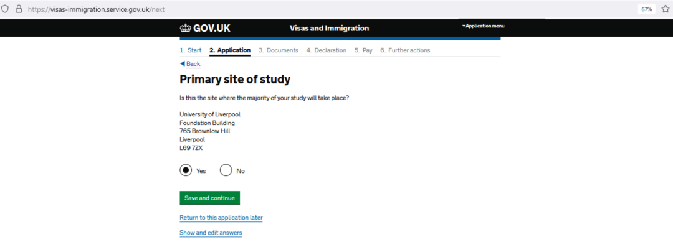Bookmark this page with the star icon

[x=666, y=9]
